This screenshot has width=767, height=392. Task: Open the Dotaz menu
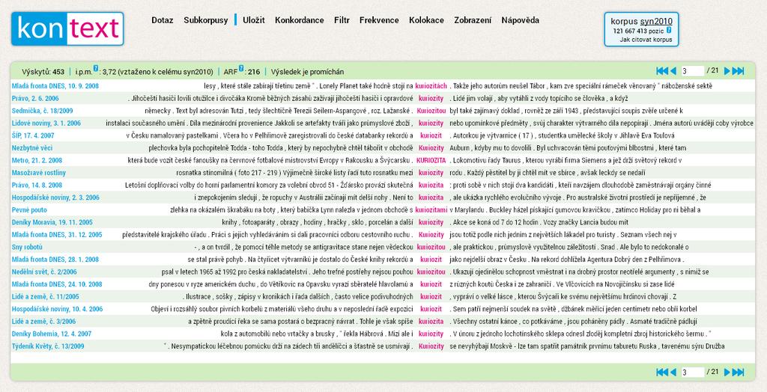click(x=163, y=20)
